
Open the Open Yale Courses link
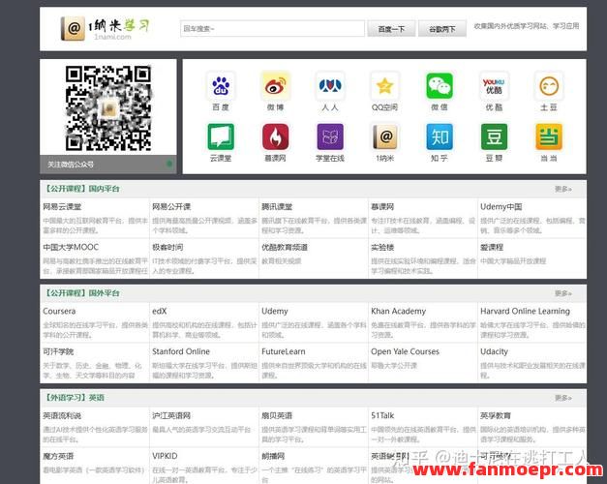coord(405,351)
